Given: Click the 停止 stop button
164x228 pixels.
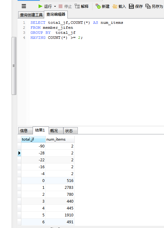Looking at the screenshot, I should [x=65, y=6].
